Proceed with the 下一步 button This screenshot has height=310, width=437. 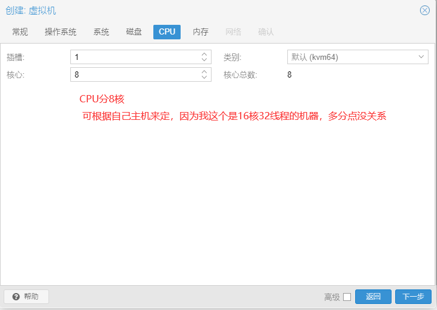point(413,297)
